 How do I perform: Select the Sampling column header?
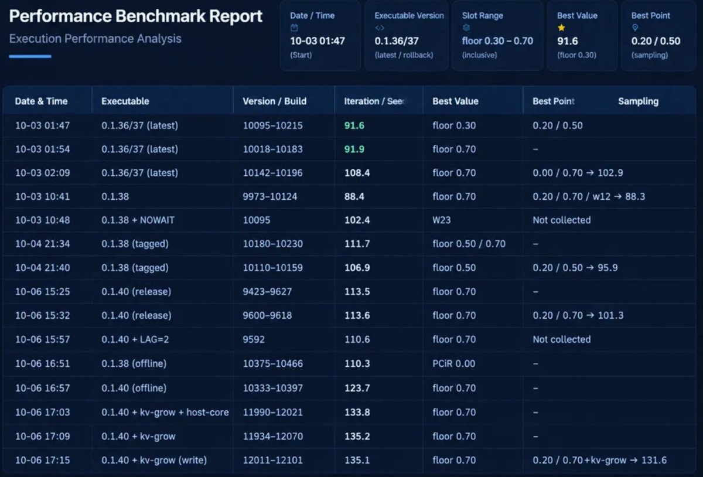coord(639,101)
